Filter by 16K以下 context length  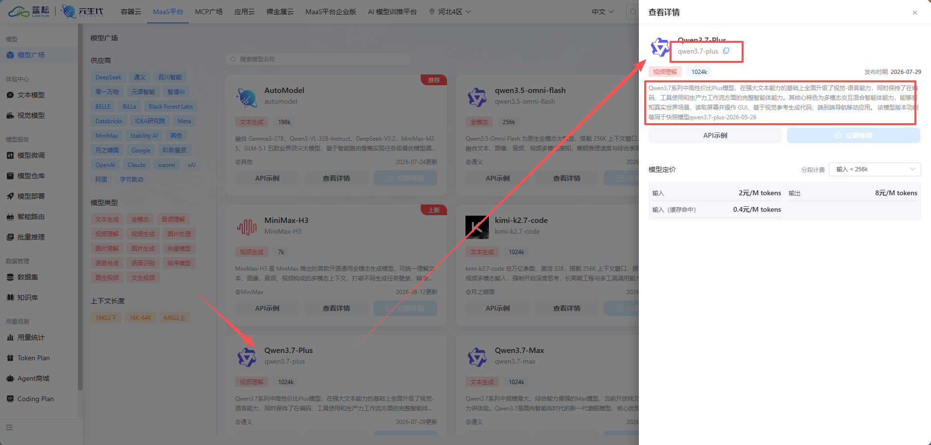pyautogui.click(x=106, y=317)
